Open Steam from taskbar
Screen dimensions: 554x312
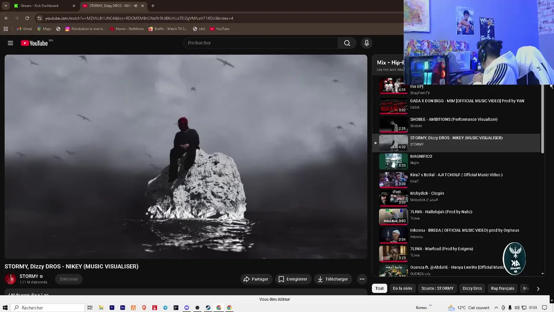coord(208,308)
